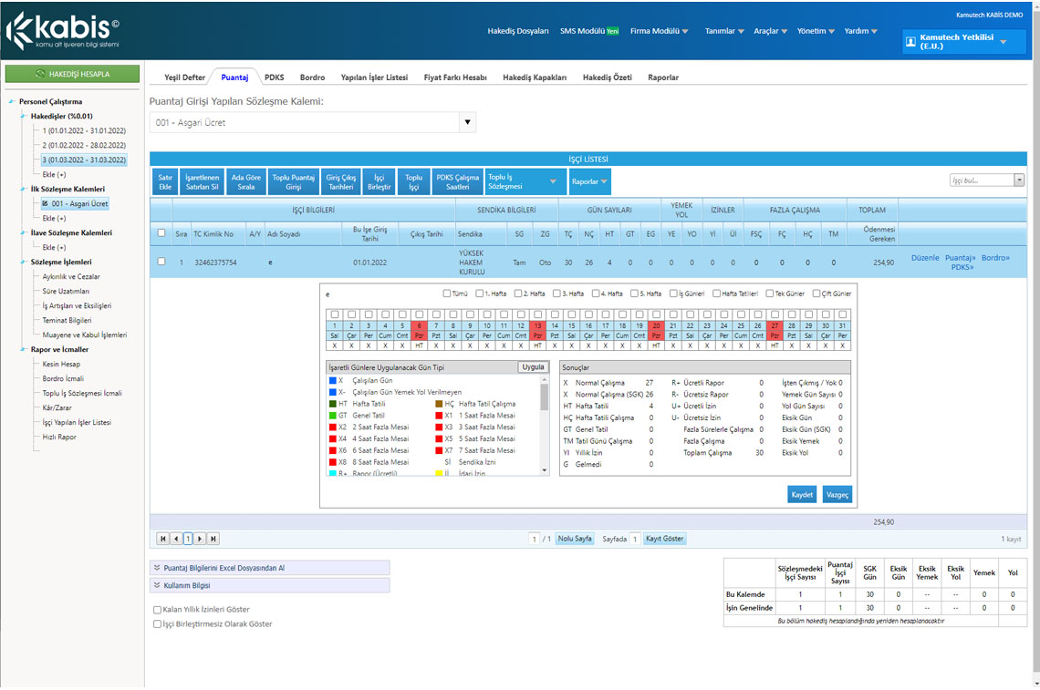Screen dimensions: 1040x690
Task: Collapse the Rapor ve İcmaller node
Action: tap(24, 349)
